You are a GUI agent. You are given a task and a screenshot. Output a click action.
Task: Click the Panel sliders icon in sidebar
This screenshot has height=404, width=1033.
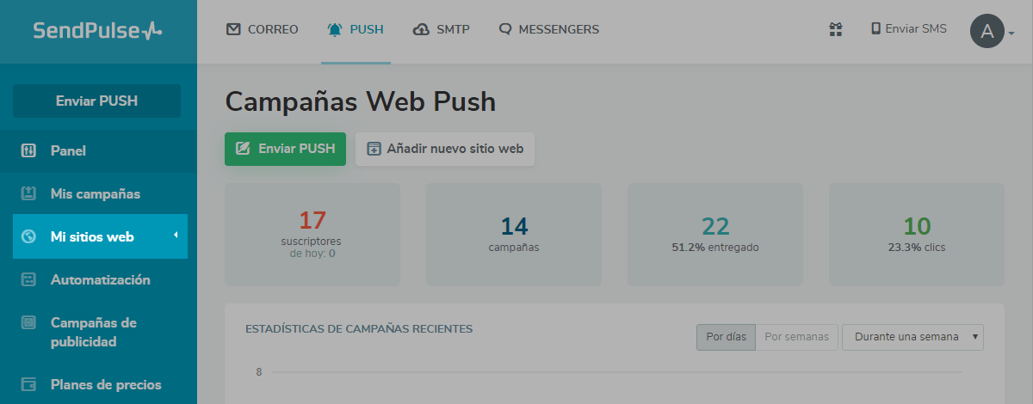click(28, 150)
